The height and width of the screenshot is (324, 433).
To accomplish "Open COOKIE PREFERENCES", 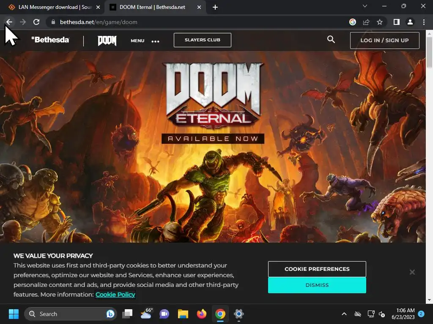I will [x=317, y=269].
